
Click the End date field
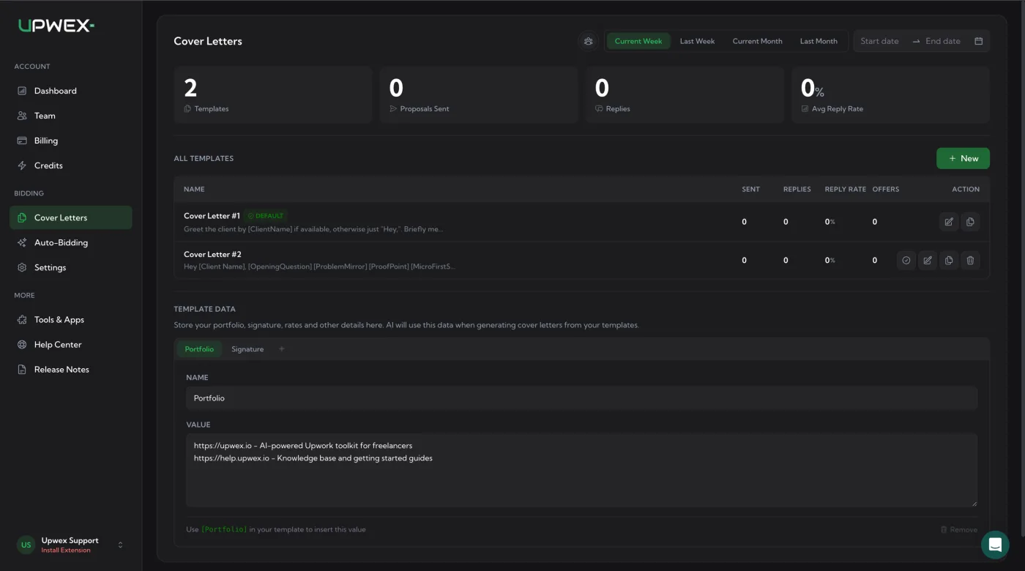pyautogui.click(x=943, y=41)
